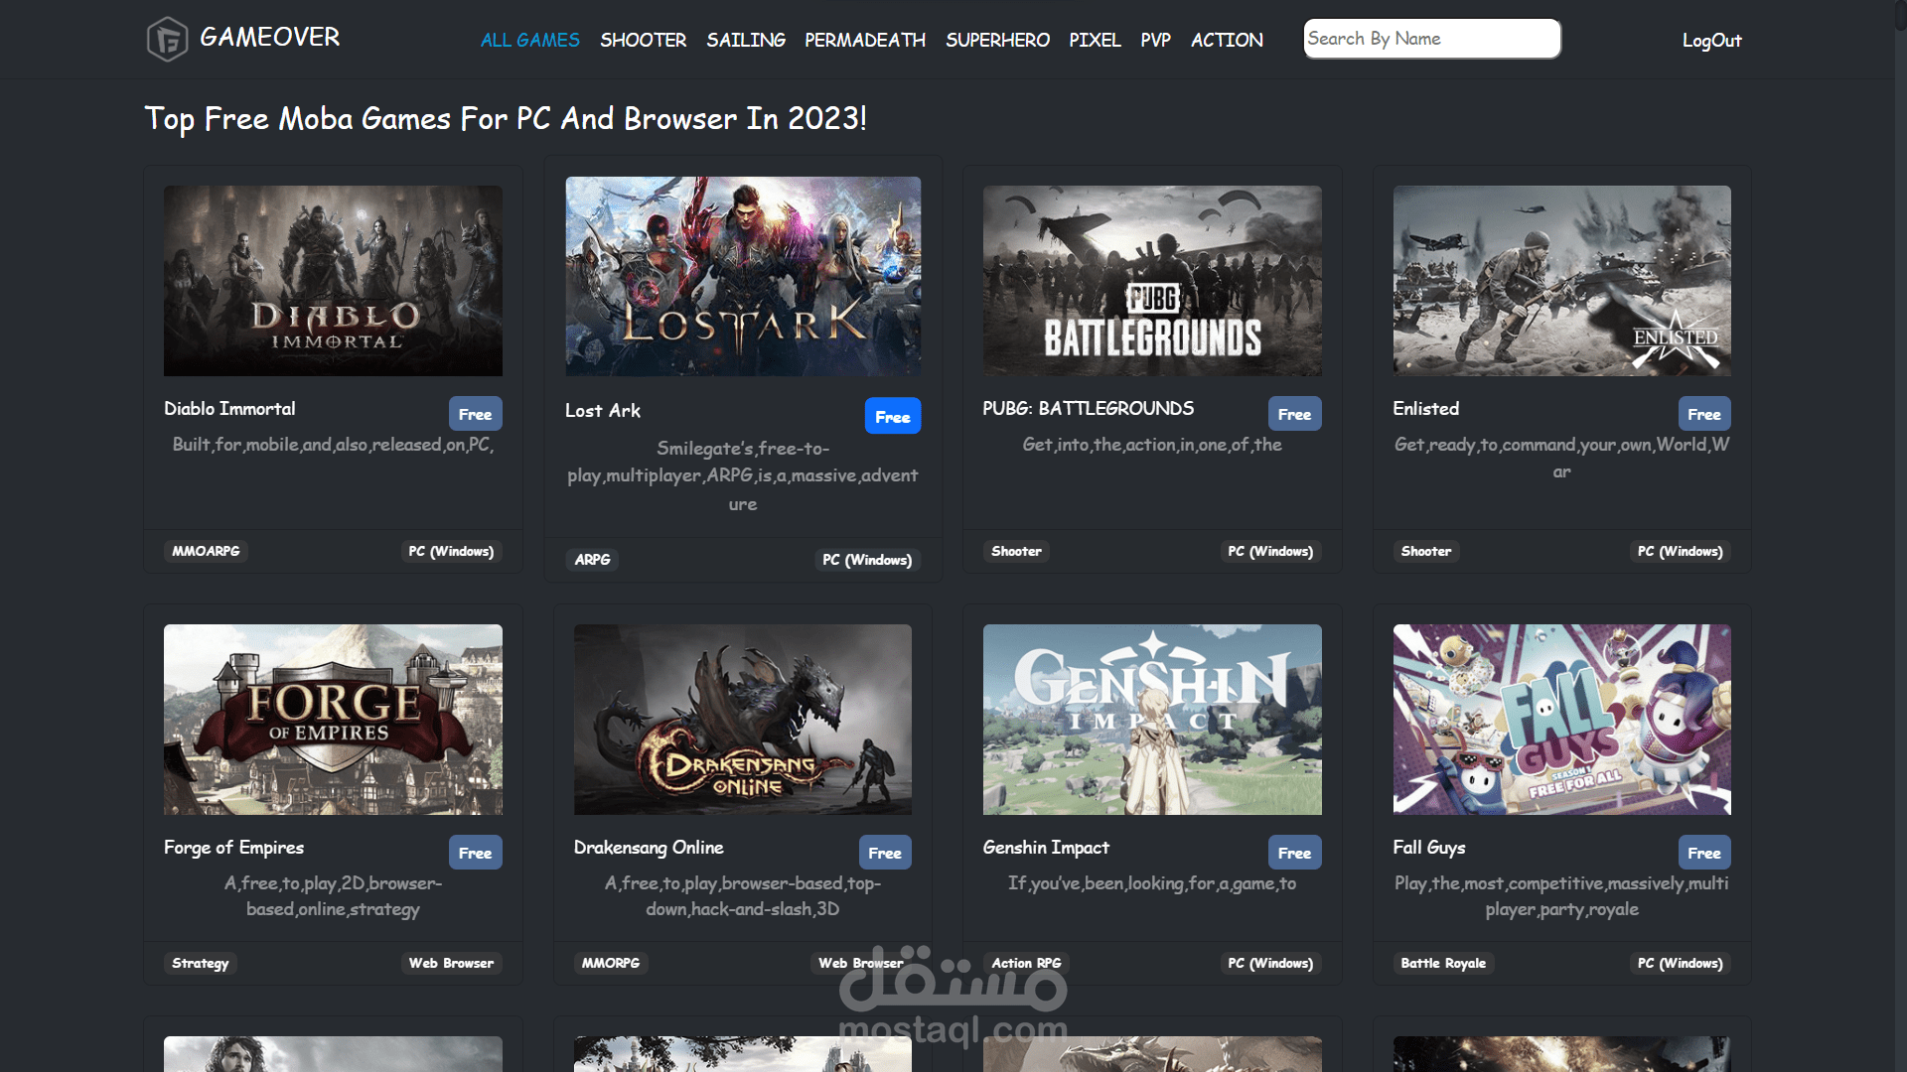The image size is (1907, 1072).
Task: Choose the PIXEL category
Action: 1095,40
